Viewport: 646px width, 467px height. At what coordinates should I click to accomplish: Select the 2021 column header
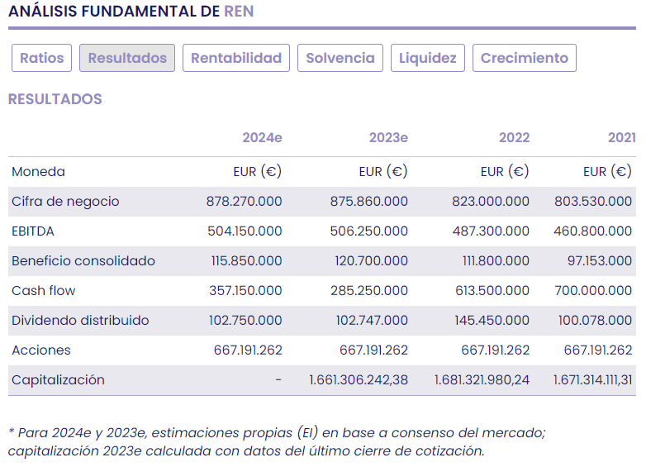tap(621, 137)
